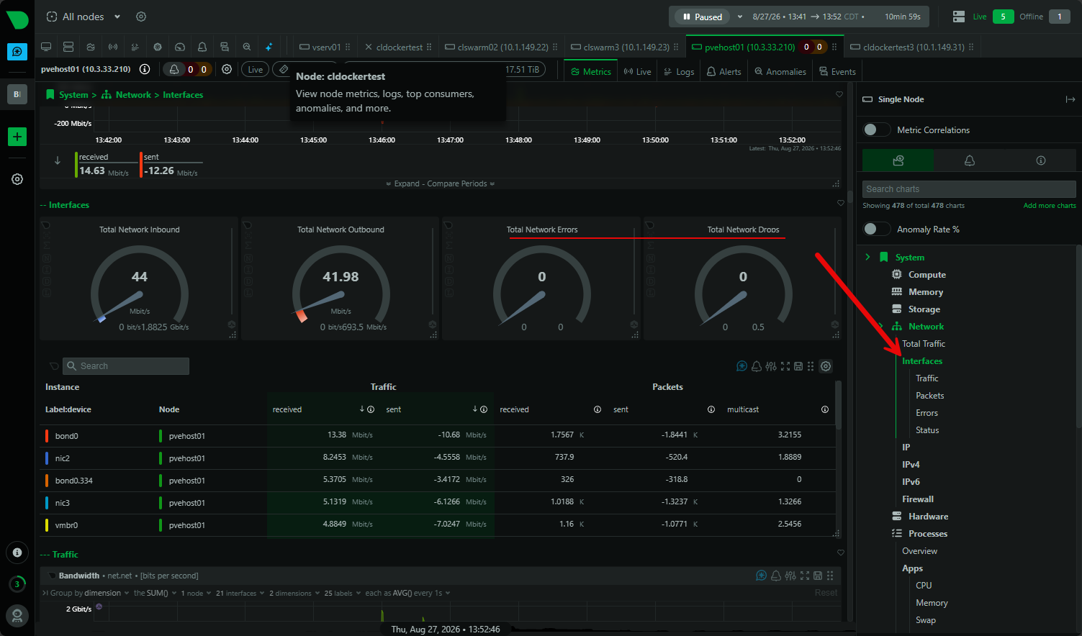The height and width of the screenshot is (636, 1082).
Task: Expand the System section in the side menu
Action: point(867,257)
